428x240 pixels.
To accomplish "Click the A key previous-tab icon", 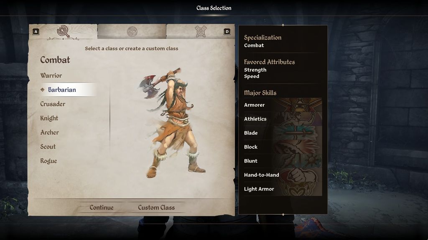I will pos(36,32).
